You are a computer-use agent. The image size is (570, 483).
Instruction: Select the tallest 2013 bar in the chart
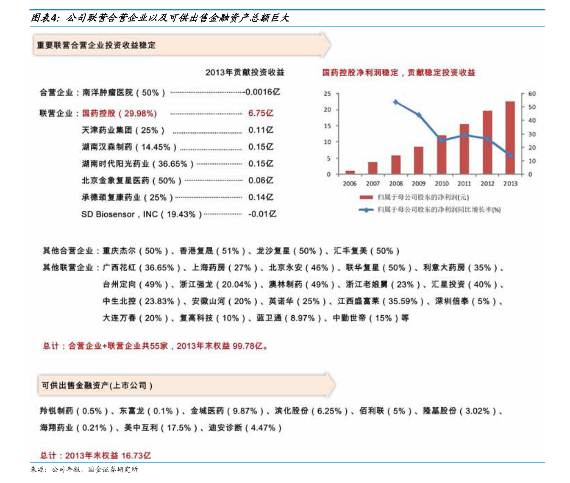click(x=509, y=139)
